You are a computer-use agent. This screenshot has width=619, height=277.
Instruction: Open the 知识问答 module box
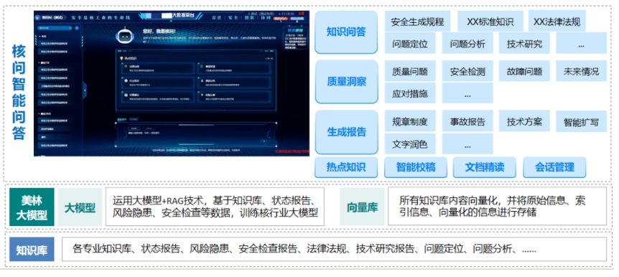tap(346, 32)
